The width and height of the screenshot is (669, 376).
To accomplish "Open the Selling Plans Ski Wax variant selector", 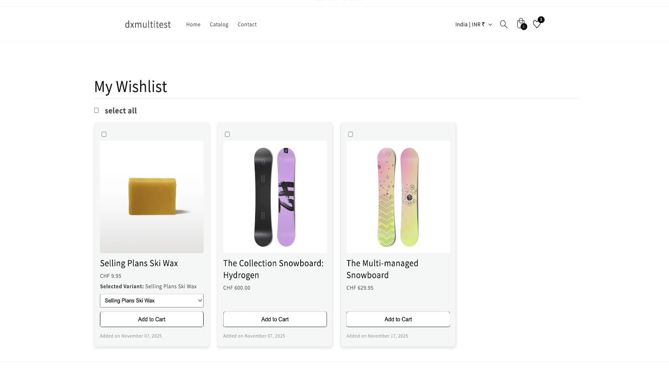I will (x=151, y=300).
